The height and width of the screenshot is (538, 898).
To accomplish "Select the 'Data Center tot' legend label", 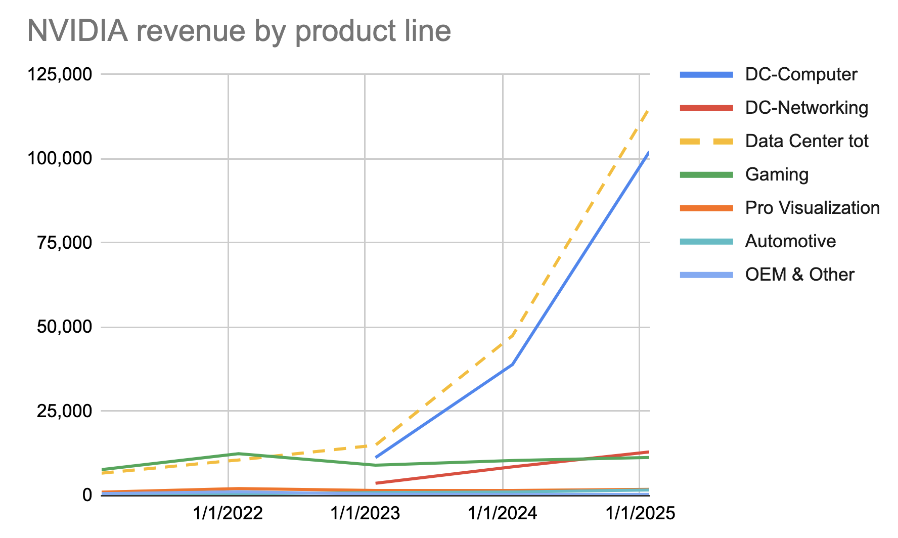I will 806,141.
